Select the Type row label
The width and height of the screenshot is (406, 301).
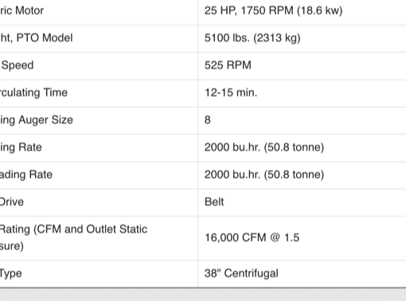pos(11,274)
